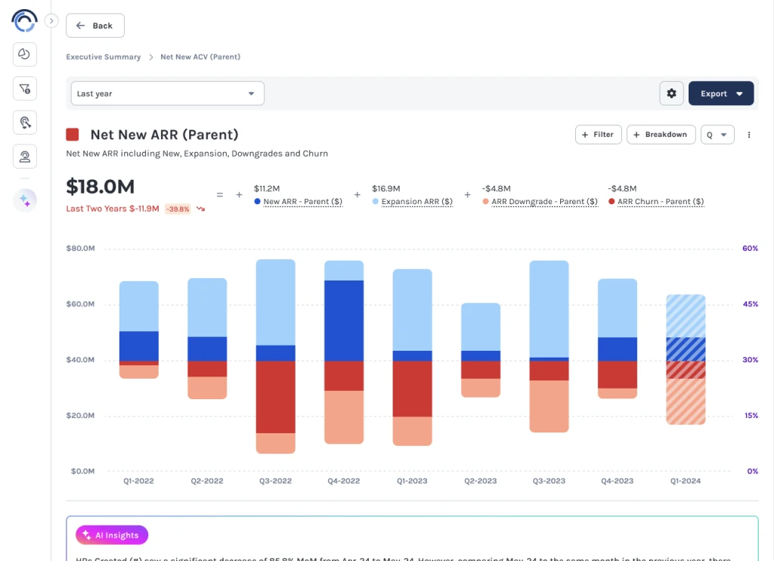Open the Q period granularity dropdown

(x=717, y=135)
